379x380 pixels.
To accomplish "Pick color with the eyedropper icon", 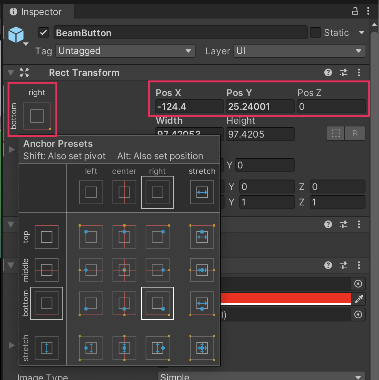I will [x=359, y=299].
